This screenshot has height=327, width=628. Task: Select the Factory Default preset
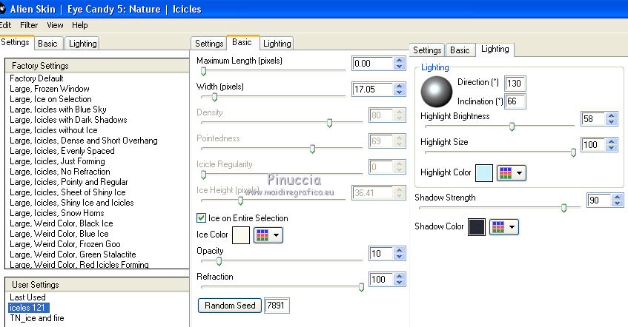click(36, 78)
